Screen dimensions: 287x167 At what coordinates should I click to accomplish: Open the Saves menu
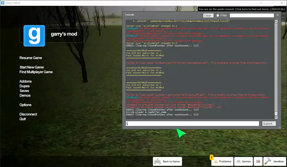click(x=24, y=91)
